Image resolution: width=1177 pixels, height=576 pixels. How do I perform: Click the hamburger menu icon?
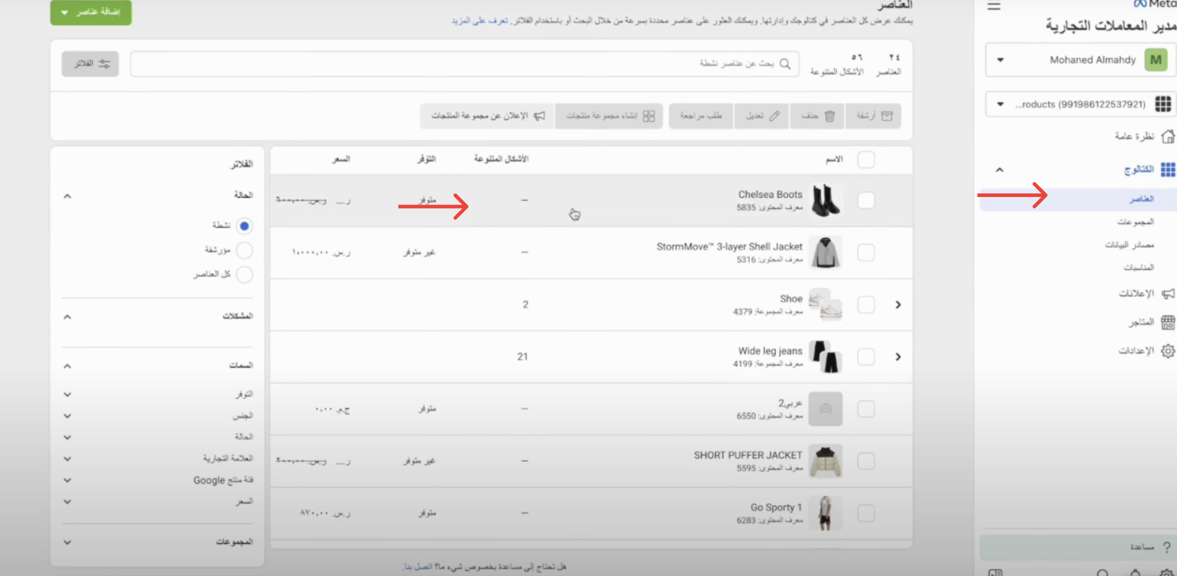[994, 6]
